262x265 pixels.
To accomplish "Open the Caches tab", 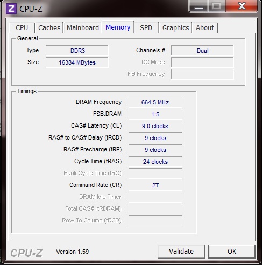I will (49, 27).
